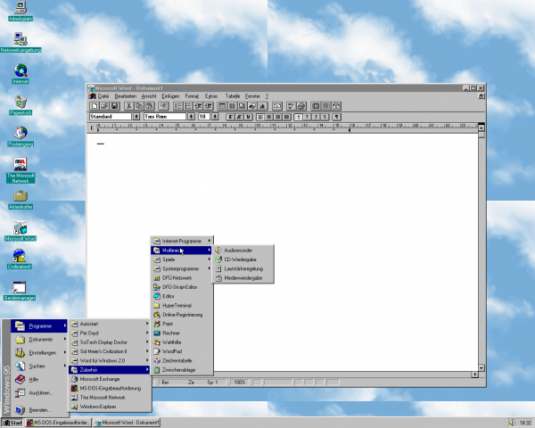The height and width of the screenshot is (428, 535).
Task: Choose Beenden in the Start menu
Action: [39, 410]
